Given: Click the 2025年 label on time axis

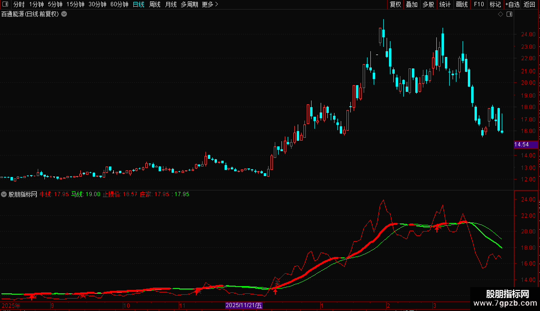Looking at the screenshot, I should [11, 305].
